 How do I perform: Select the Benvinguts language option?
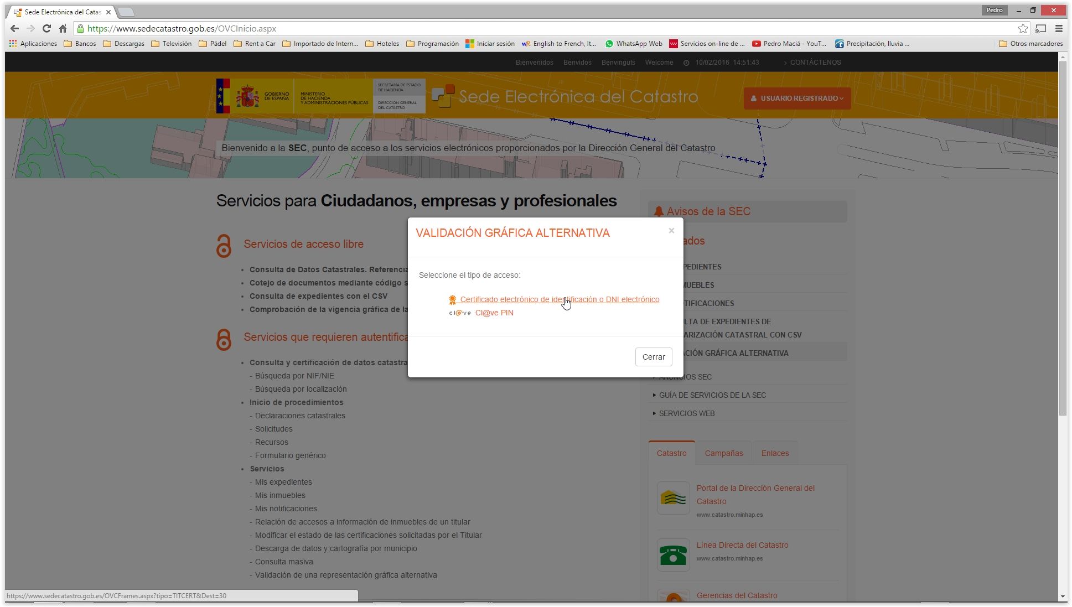[x=618, y=63]
